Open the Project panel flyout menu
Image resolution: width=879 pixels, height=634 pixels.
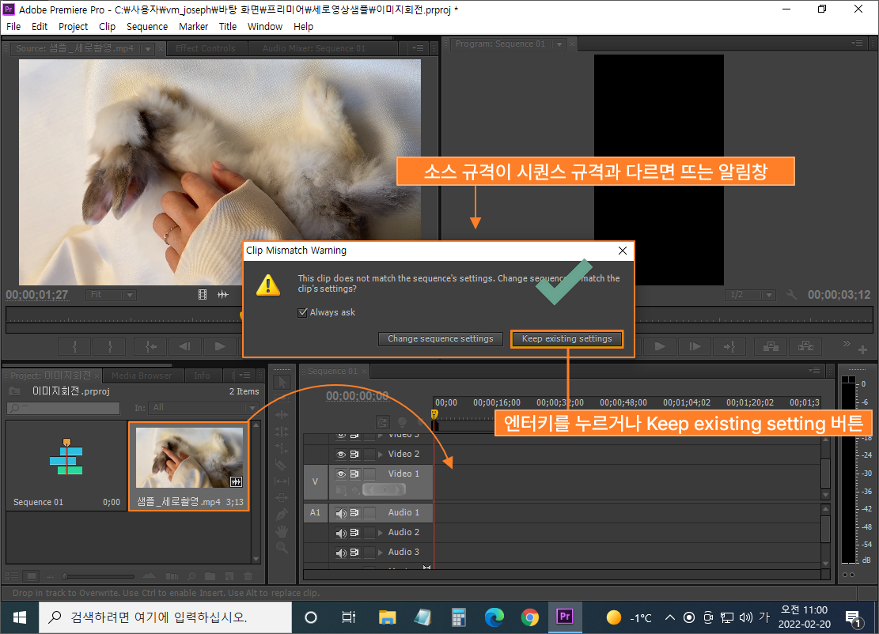point(244,375)
